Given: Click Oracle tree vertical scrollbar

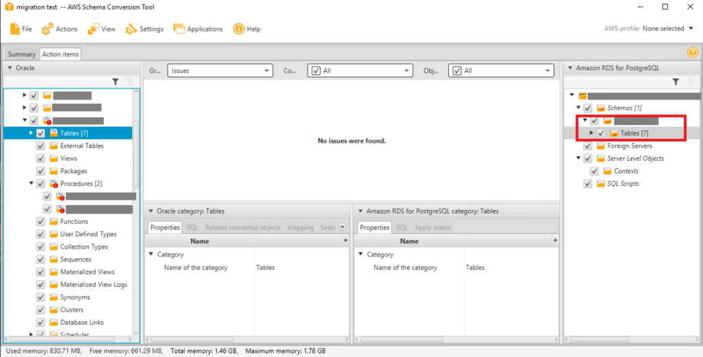Looking at the screenshot, I should 137,154.
